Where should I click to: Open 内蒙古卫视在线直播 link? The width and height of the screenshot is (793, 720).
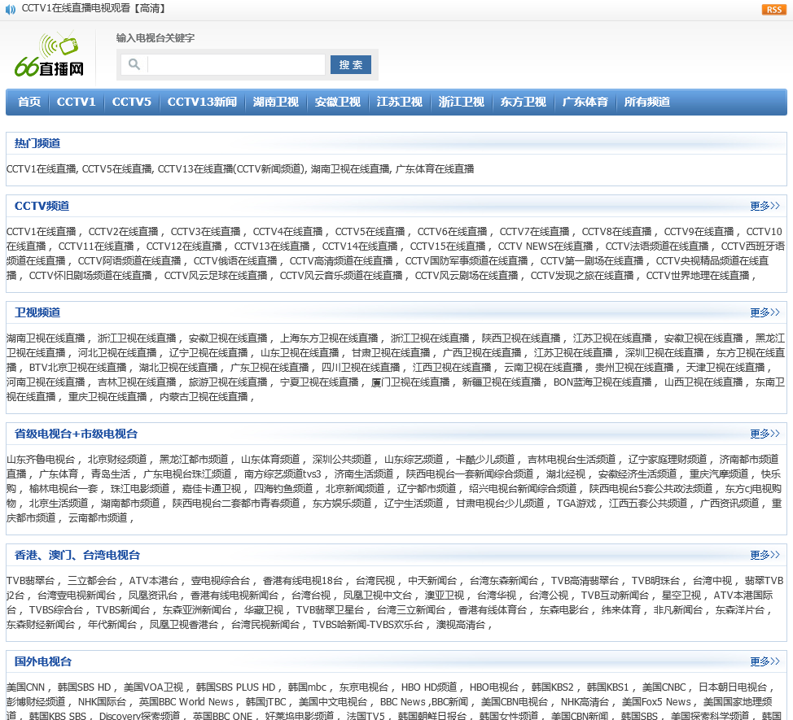[x=204, y=397]
